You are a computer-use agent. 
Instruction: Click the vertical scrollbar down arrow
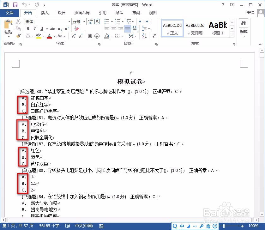262,215
